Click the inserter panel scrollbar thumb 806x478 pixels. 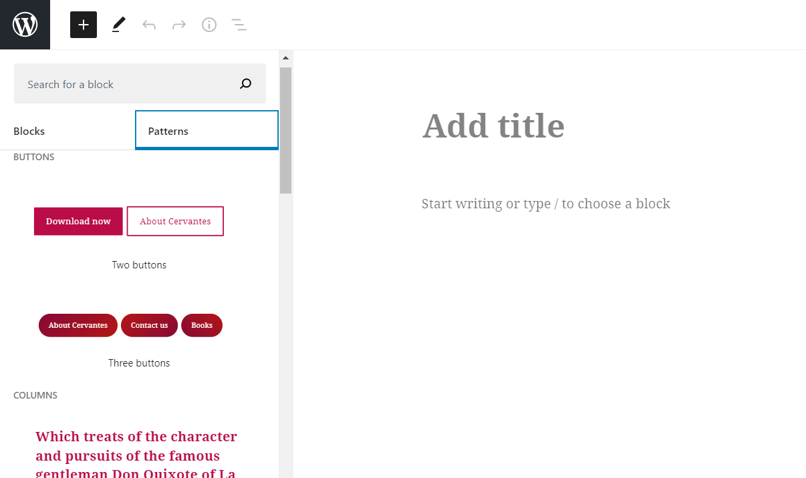(285, 130)
